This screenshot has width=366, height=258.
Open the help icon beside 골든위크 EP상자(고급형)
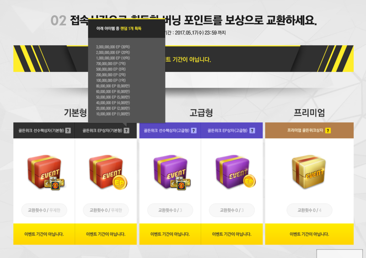(x=252, y=130)
